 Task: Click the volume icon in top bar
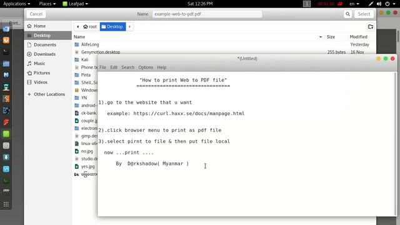[379, 4]
